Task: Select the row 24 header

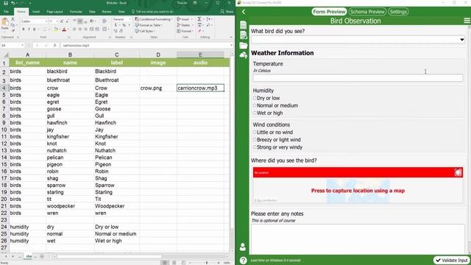Action: click(4, 227)
